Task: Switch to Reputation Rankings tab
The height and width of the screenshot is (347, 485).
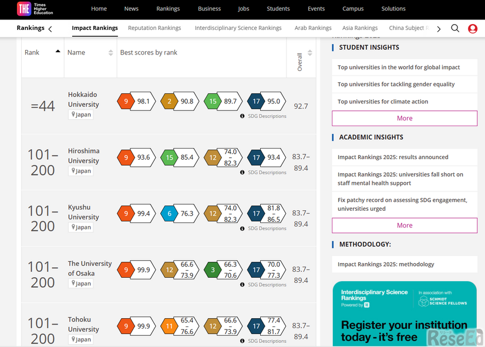Action: (154, 28)
